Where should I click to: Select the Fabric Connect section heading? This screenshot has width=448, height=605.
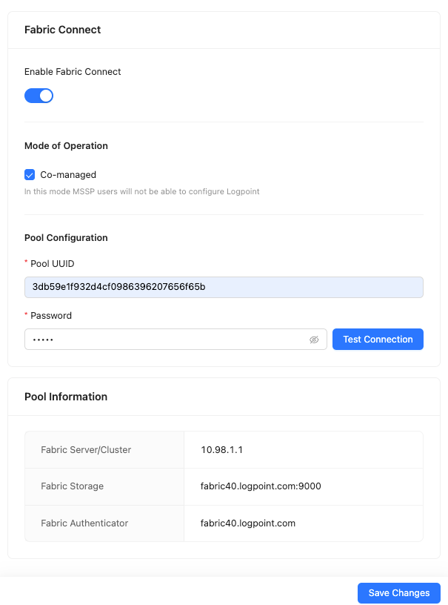[63, 30]
